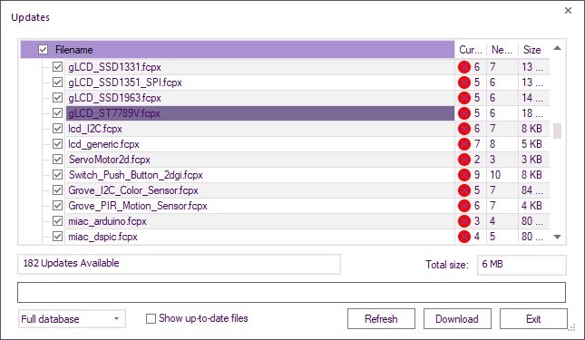Click new version 10 of Switch_Push_Button_2dgi.fcpx
The image size is (585, 340).
(495, 175)
